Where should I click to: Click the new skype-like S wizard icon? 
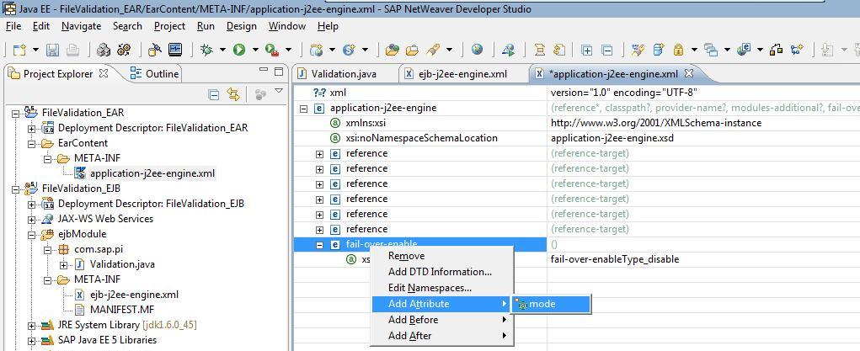348,50
